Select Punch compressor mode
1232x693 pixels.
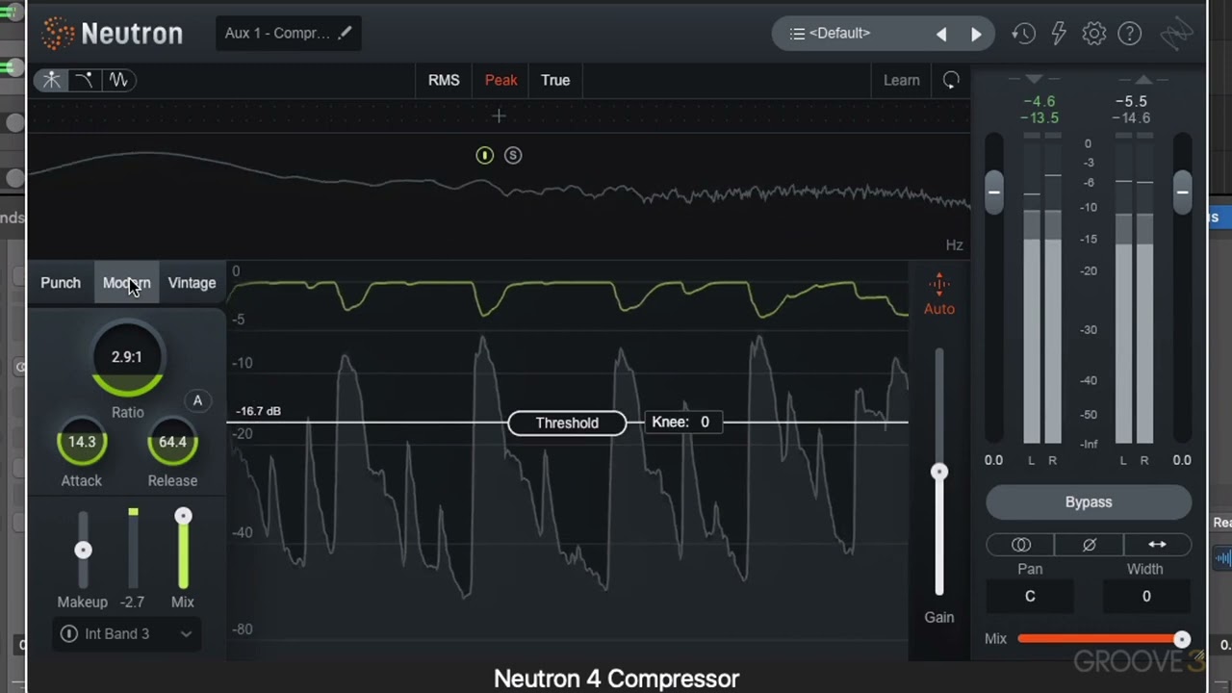(61, 283)
